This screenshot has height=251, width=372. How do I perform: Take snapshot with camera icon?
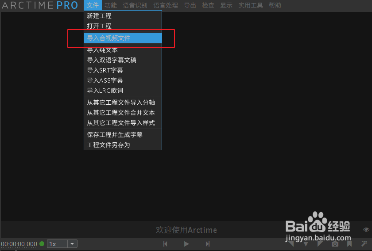pos(335,244)
